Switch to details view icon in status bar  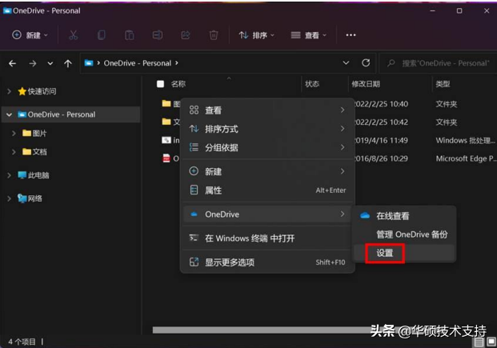click(x=479, y=342)
